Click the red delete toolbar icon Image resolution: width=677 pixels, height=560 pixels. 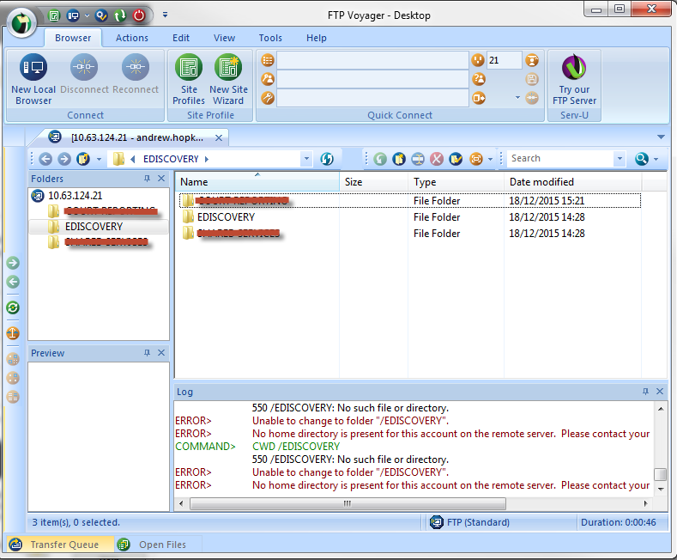click(x=437, y=159)
